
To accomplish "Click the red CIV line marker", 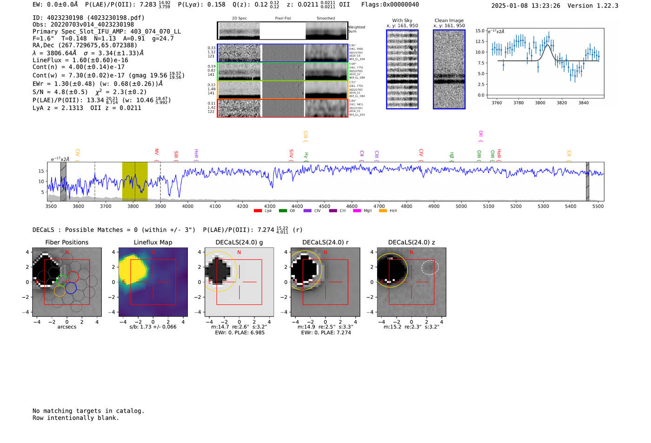I will pos(421,155).
